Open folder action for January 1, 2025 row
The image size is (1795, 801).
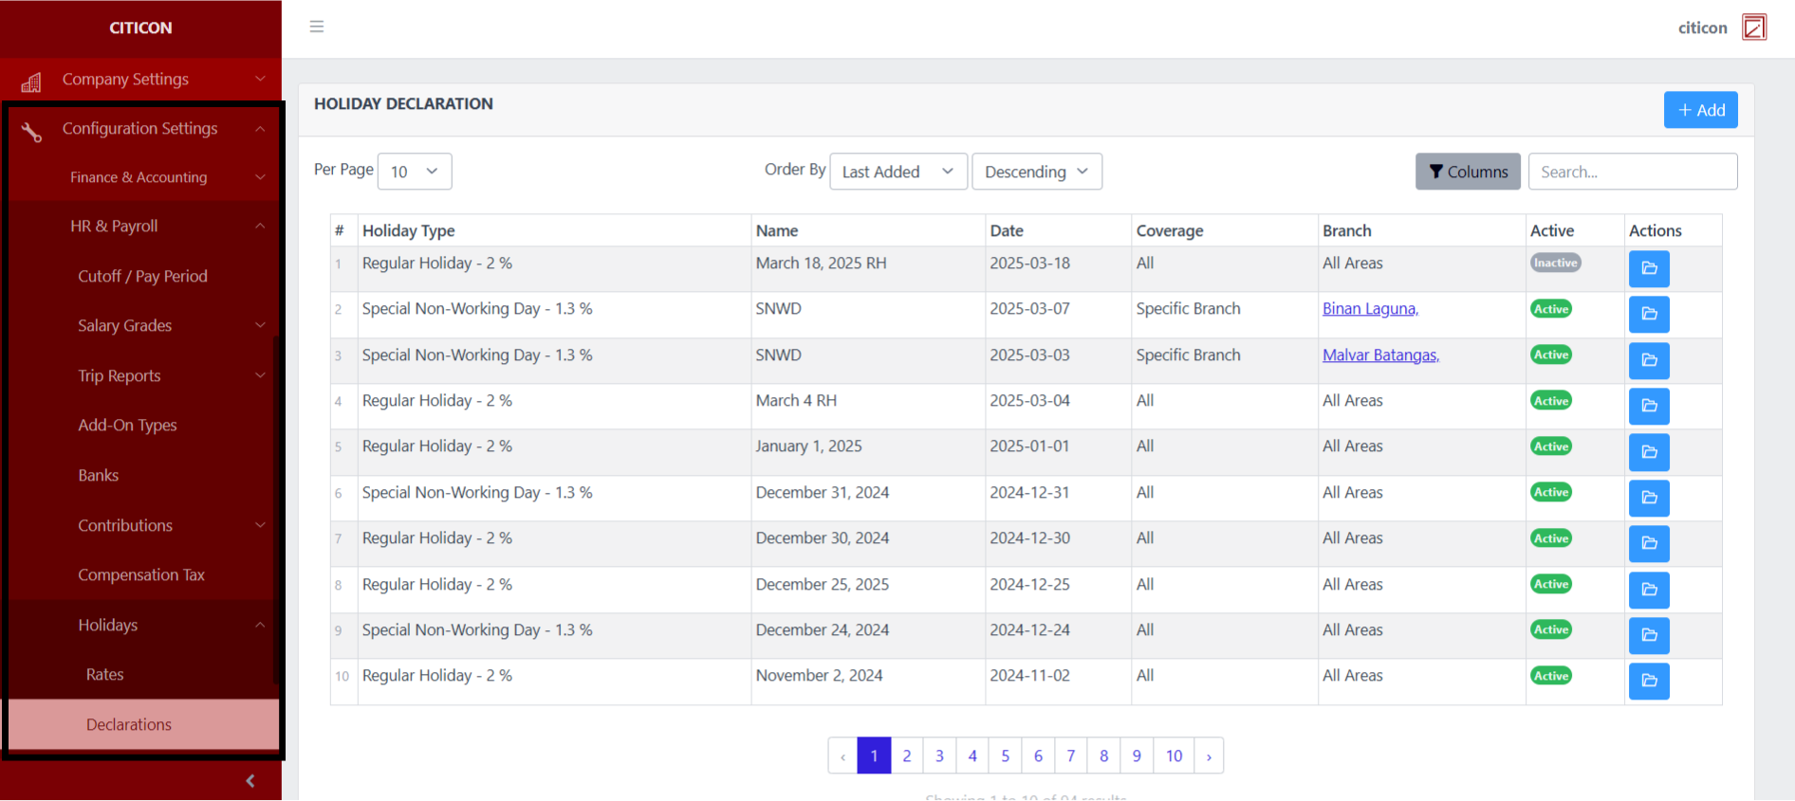tap(1649, 451)
